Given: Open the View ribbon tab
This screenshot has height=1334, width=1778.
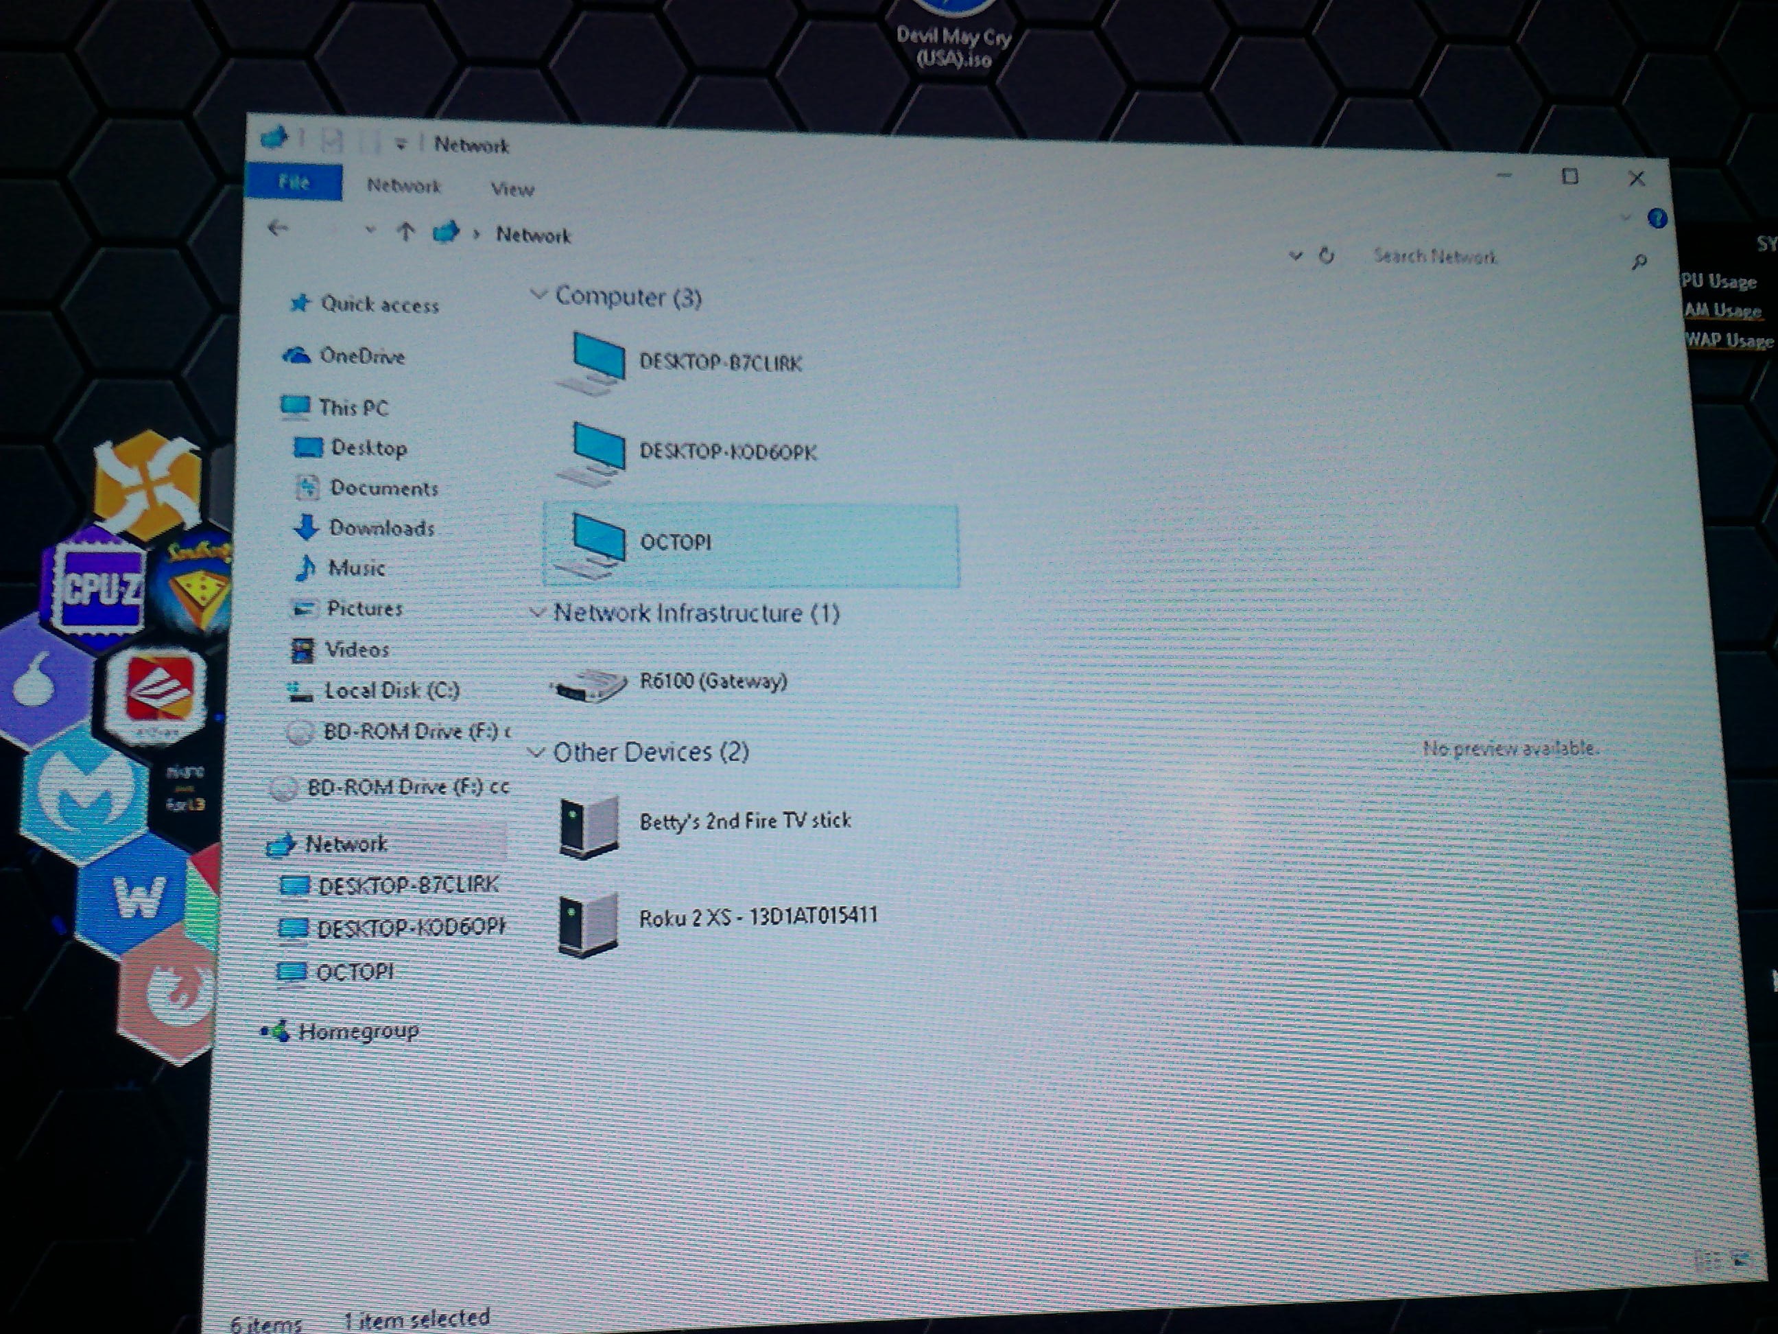Looking at the screenshot, I should (512, 189).
